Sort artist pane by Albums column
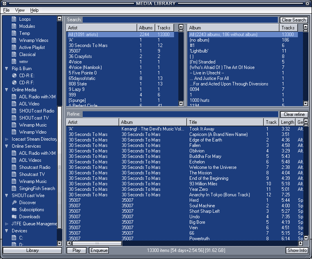The height and width of the screenshot is (259, 312). click(146, 28)
